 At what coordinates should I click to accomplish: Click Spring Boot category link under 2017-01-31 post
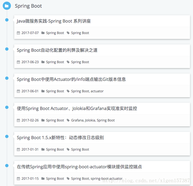(55, 150)
